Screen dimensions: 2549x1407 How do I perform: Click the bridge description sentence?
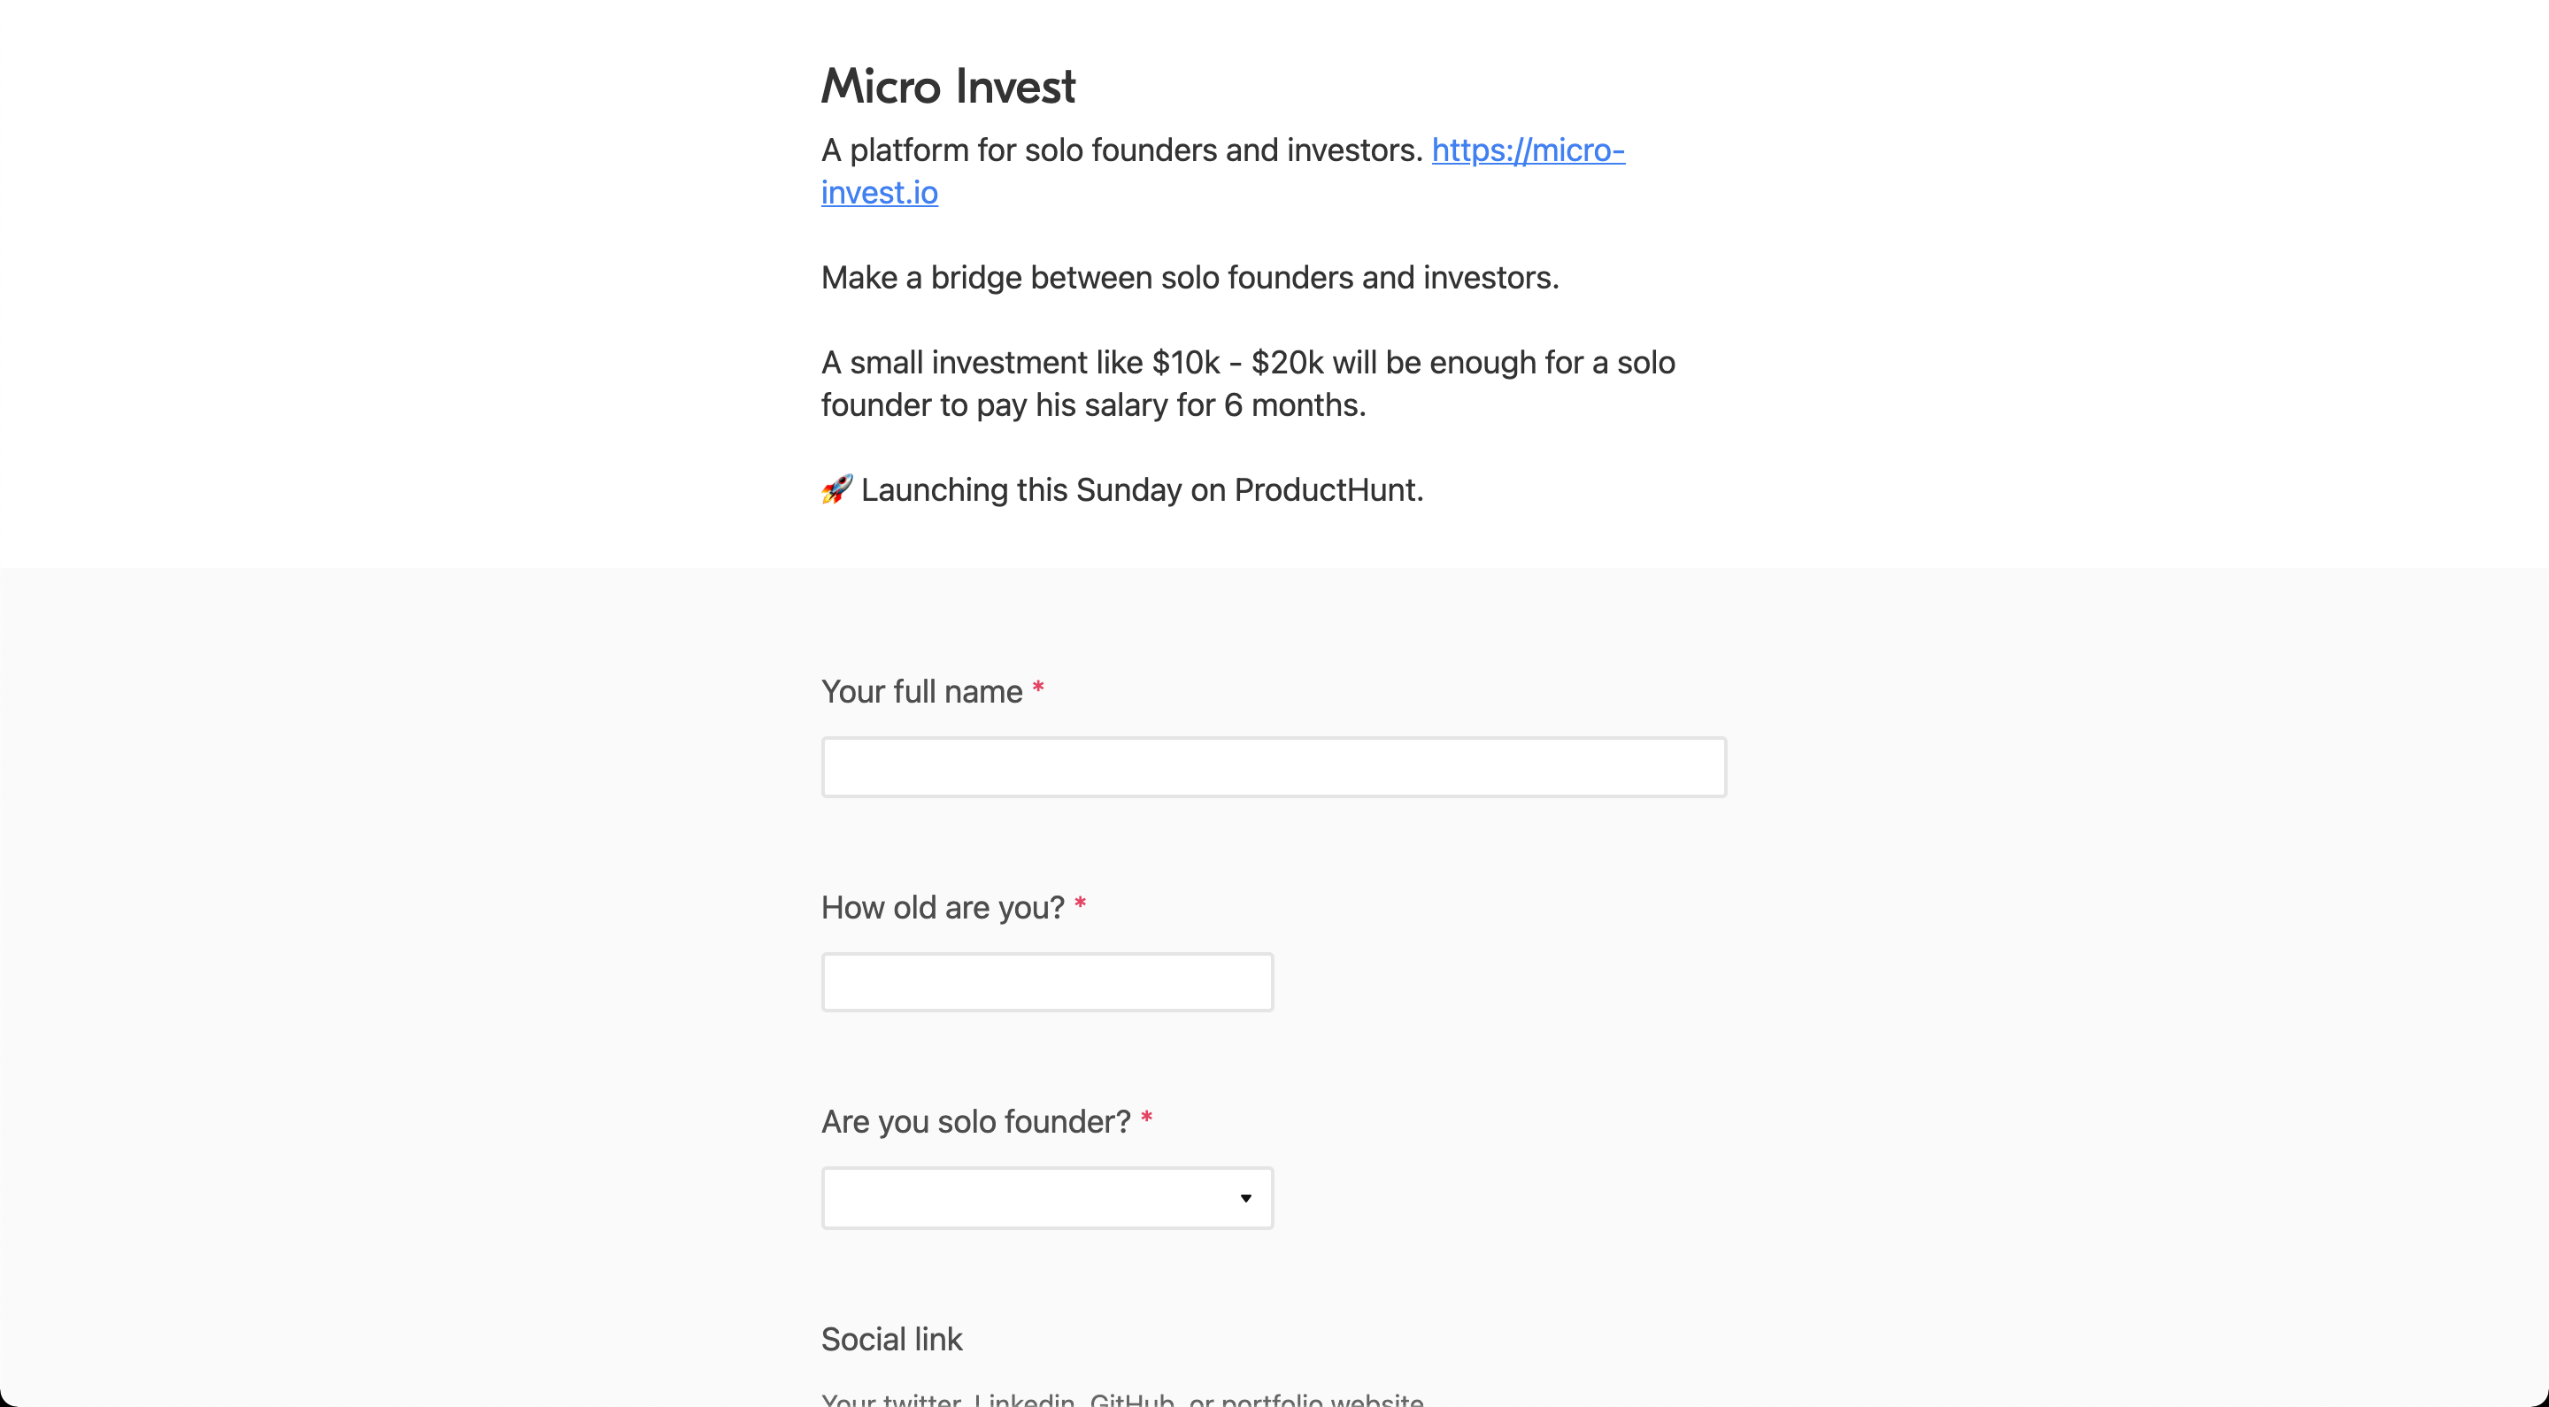1189,278
